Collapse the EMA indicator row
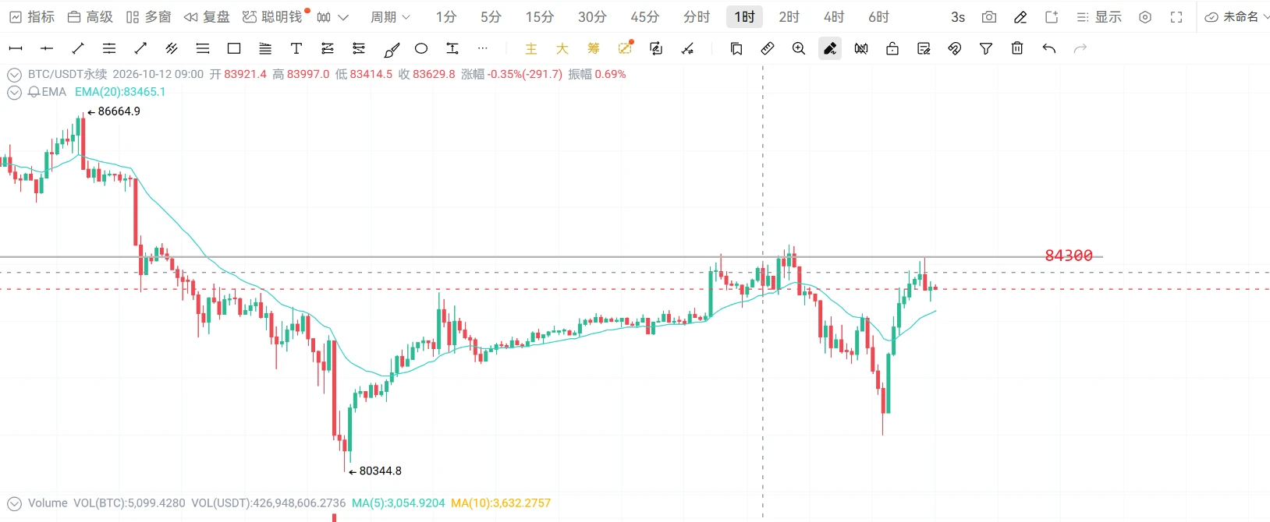The image size is (1270, 522). point(14,92)
